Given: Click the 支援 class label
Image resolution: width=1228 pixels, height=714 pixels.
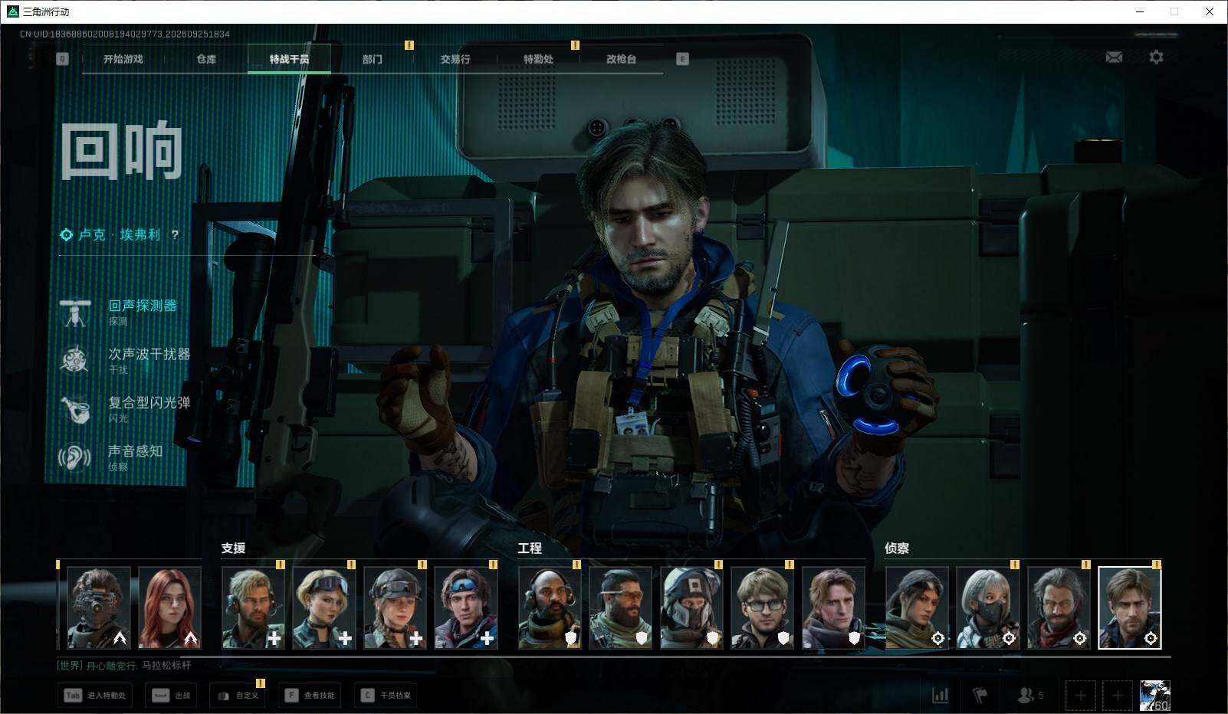Looking at the screenshot, I should point(233,548).
